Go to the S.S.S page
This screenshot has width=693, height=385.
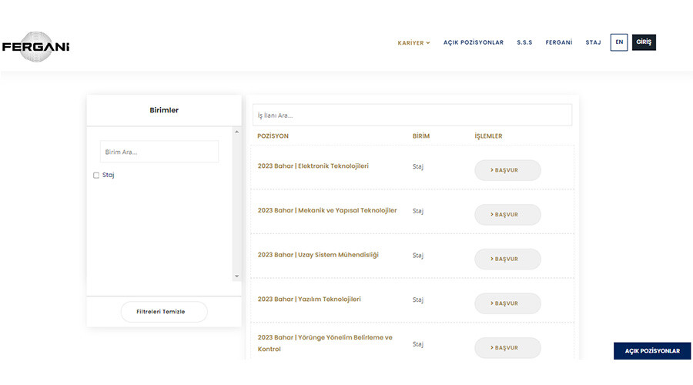pos(524,43)
